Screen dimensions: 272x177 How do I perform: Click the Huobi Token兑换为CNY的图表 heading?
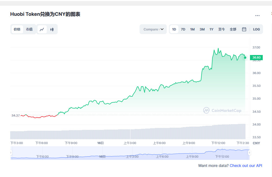tap(45, 14)
